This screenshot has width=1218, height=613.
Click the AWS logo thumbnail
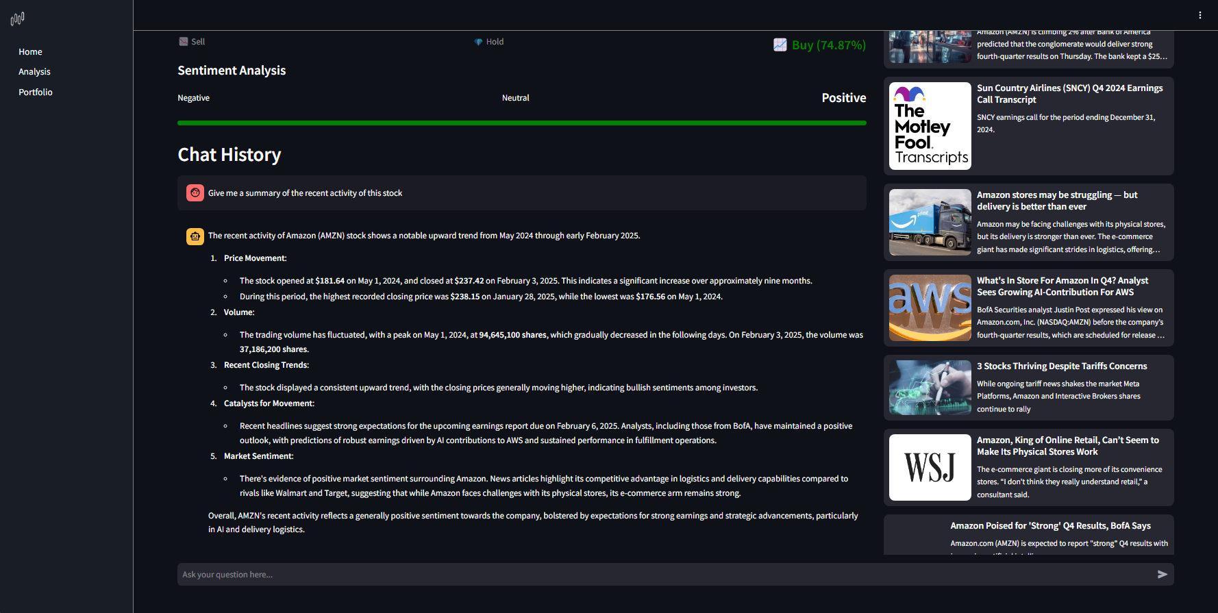(930, 308)
